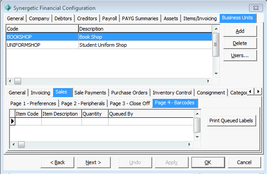Open the Users... dialog button
Screen dimensions: 267x174
point(240,55)
